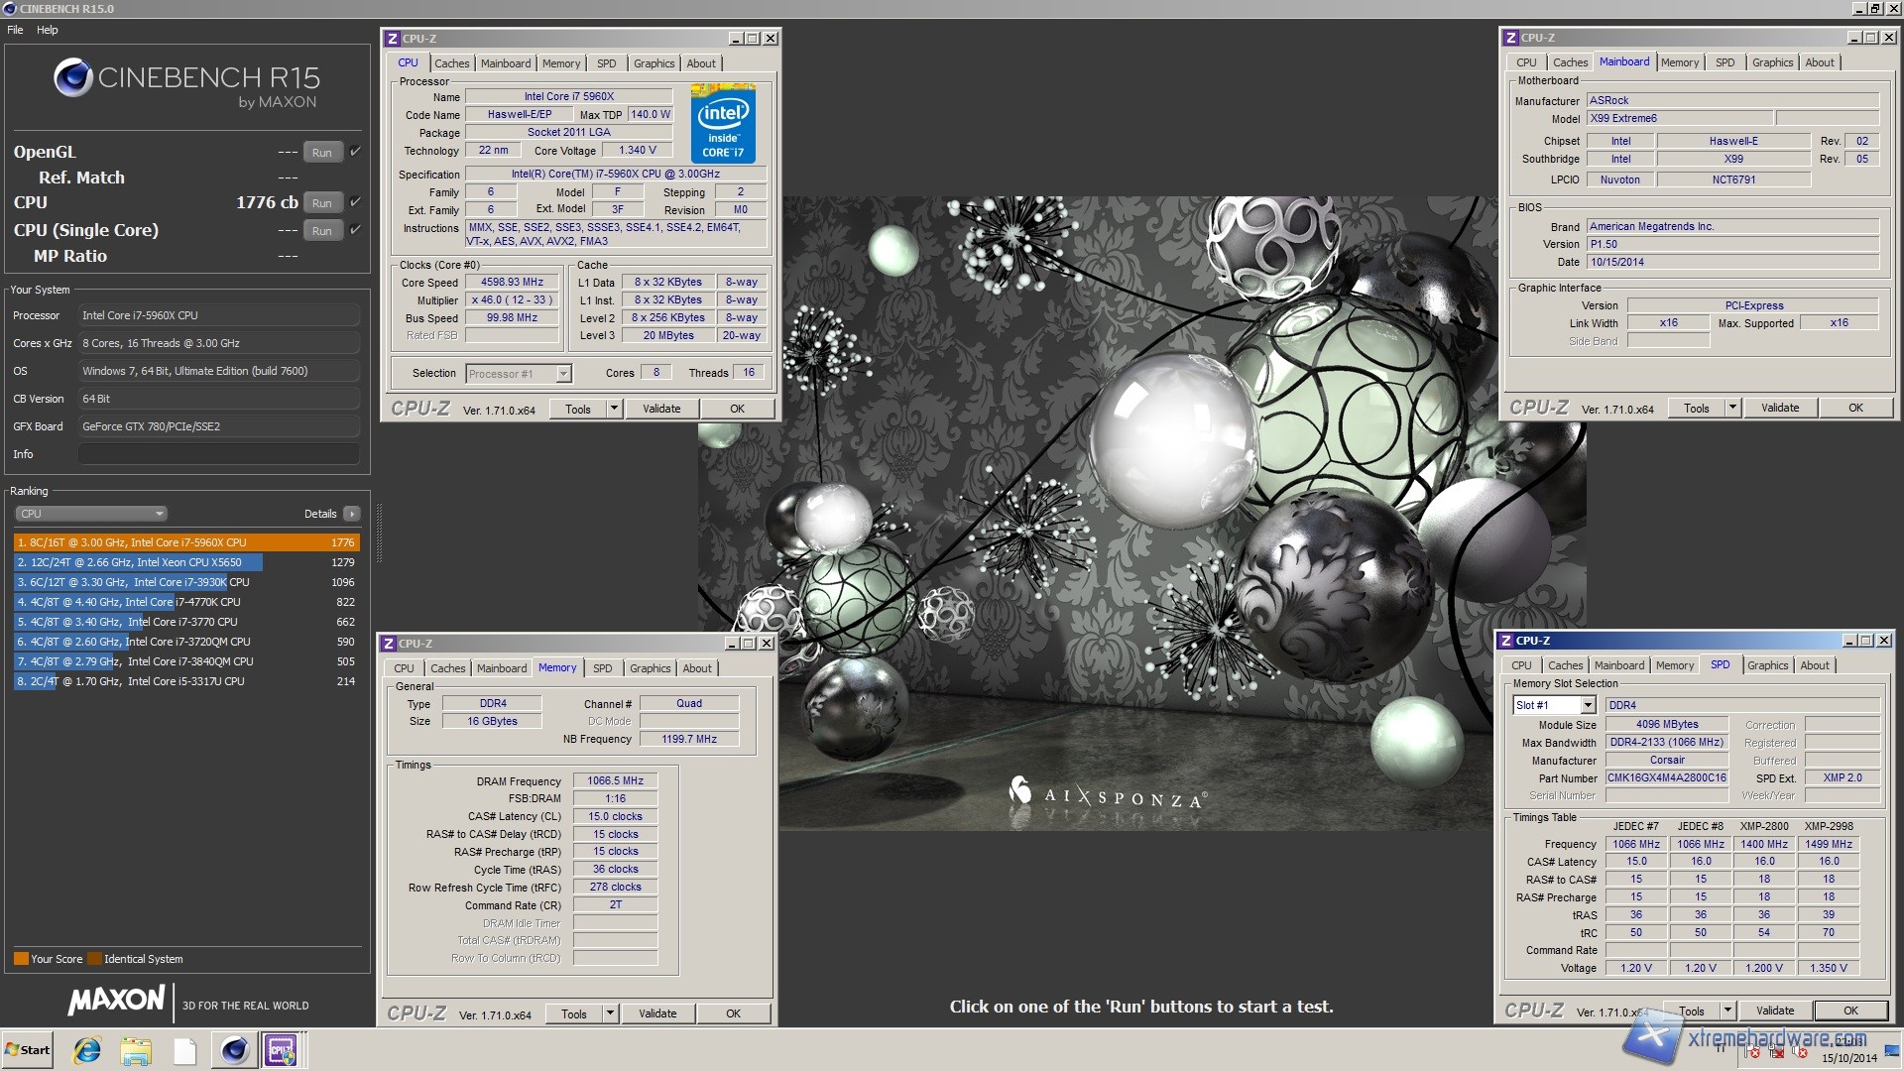1904x1071 pixels.
Task: Click the Cinebench R15 logo icon
Action: coord(73,77)
